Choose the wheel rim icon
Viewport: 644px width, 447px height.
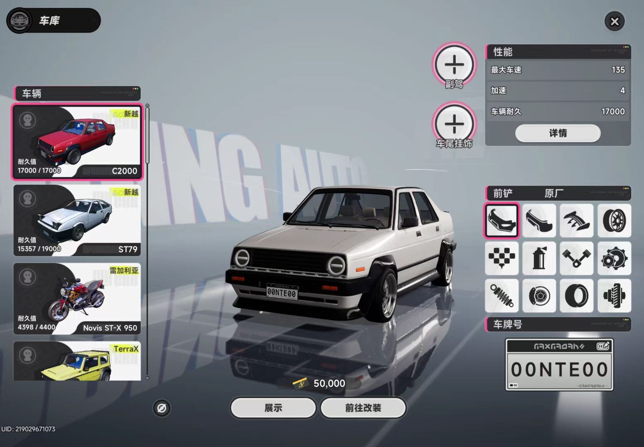click(614, 220)
